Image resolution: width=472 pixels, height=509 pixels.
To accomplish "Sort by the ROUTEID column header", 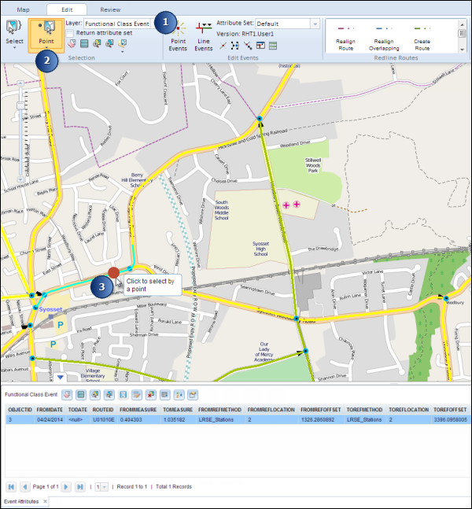I will 103,410.
